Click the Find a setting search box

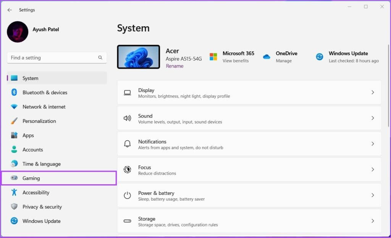[53, 58]
